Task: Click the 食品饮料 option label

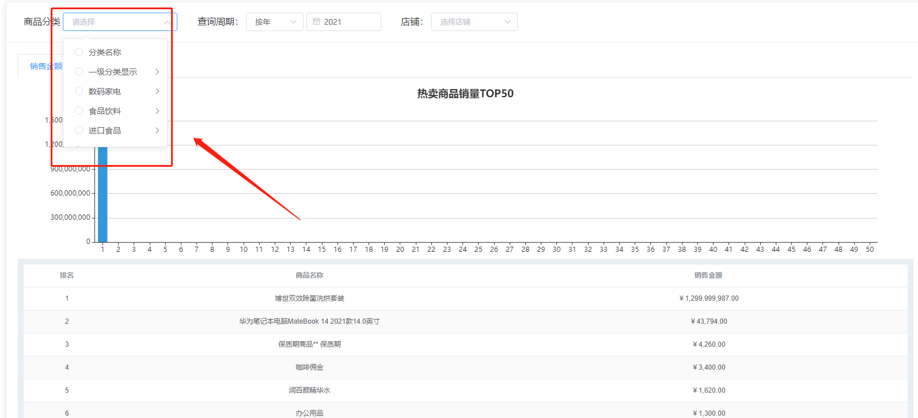Action: [x=105, y=111]
